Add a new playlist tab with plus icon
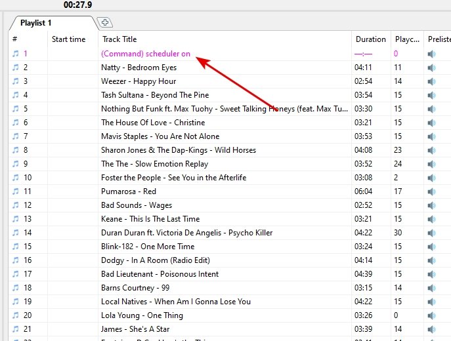This screenshot has height=341, width=451. tap(105, 22)
